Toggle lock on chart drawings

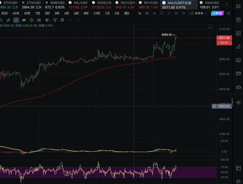tap(31, 20)
